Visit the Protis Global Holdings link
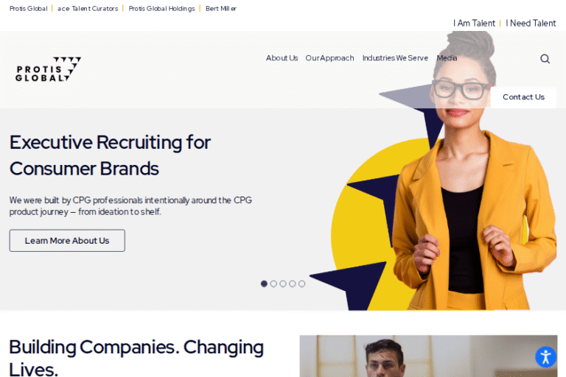 (161, 9)
